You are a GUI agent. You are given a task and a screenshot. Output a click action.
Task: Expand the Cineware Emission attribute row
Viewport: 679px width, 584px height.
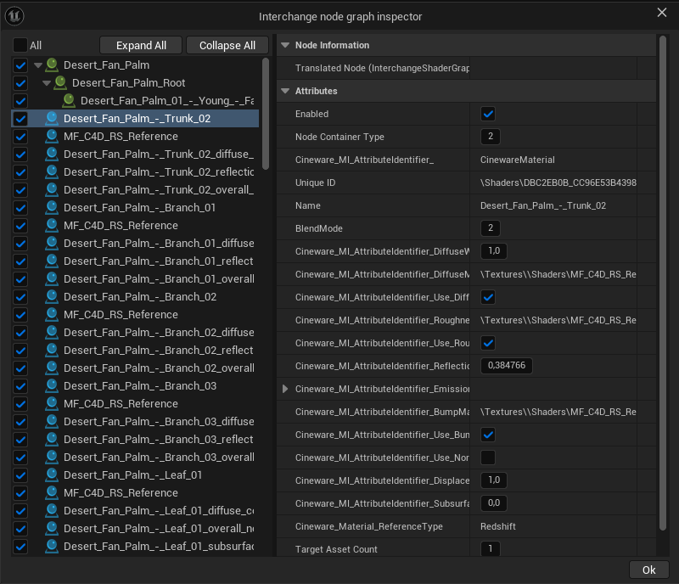(x=285, y=389)
